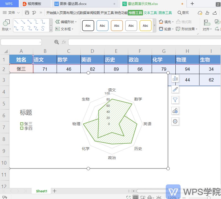The image size is (221, 199).
Task: Click the formula bar input field
Action: click(x=144, y=42)
